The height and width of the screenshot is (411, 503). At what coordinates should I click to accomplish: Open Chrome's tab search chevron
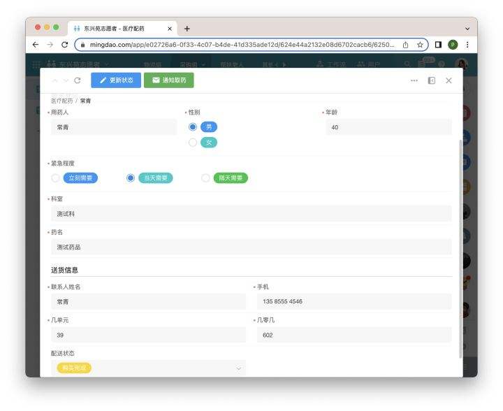click(467, 28)
